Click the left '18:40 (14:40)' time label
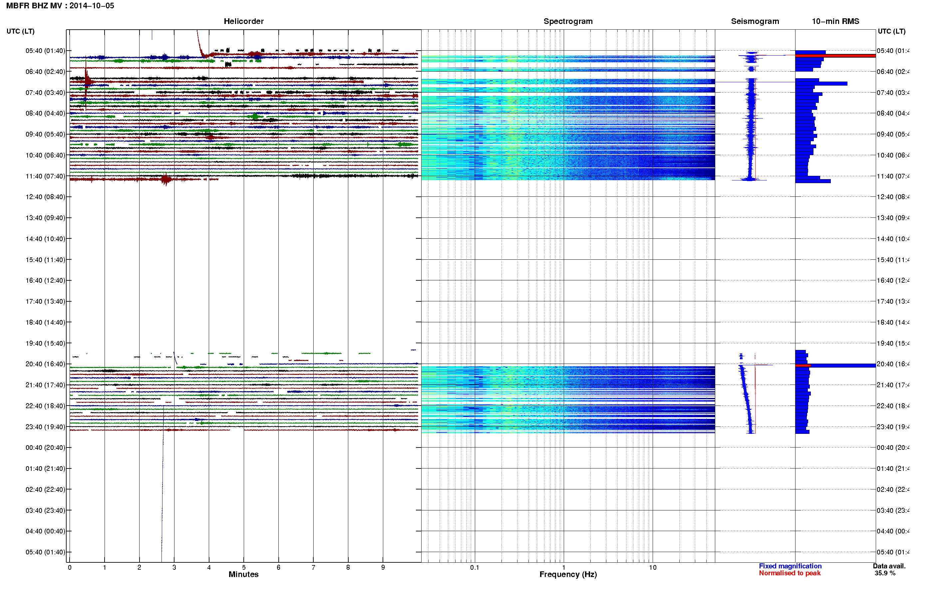 click(45, 322)
